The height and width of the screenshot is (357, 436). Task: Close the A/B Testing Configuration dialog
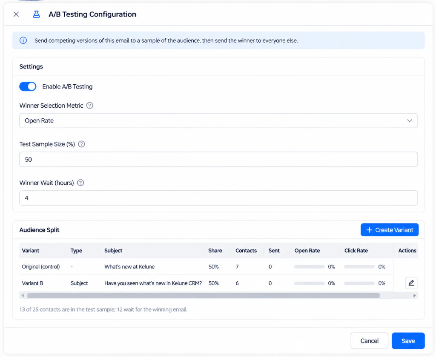[x=16, y=14]
